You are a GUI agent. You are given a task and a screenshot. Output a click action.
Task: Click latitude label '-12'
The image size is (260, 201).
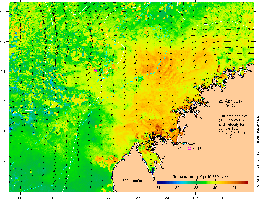tap(3, 11)
